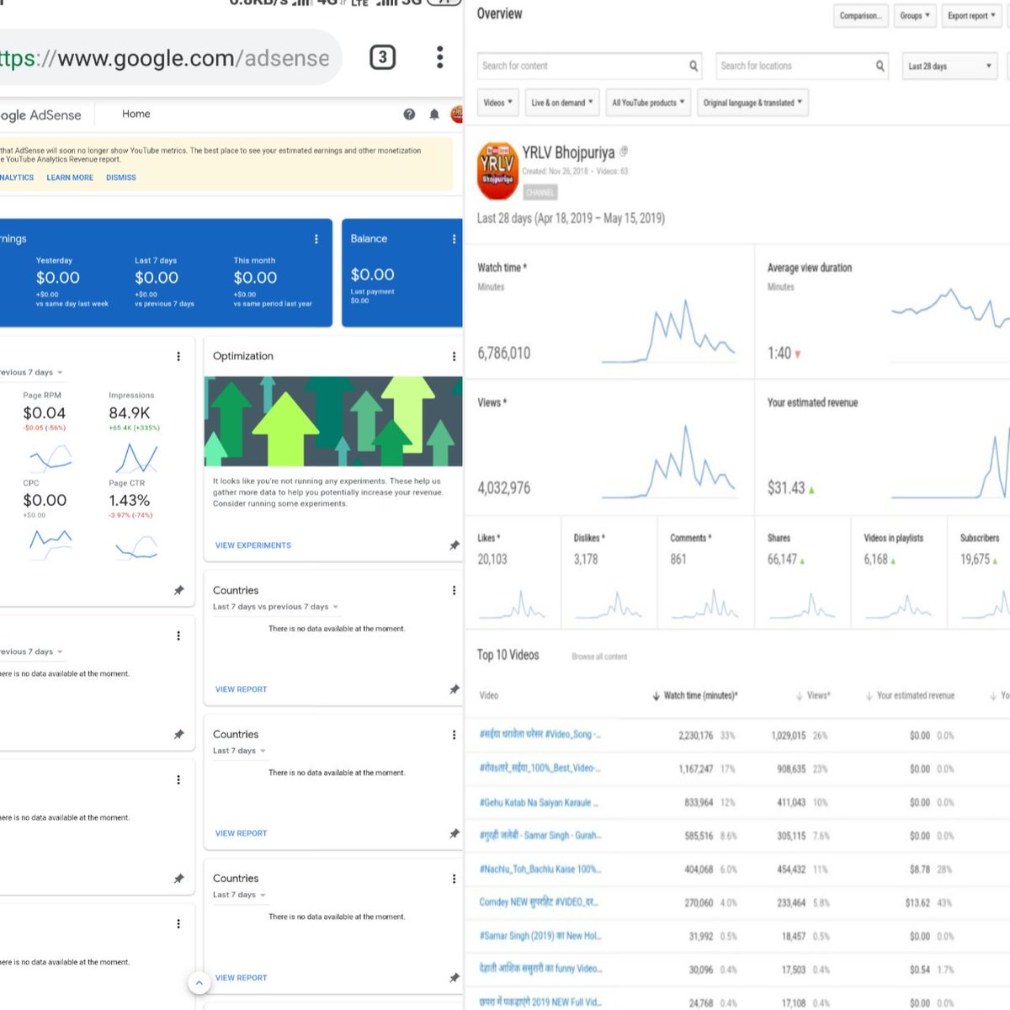The image size is (1010, 1010).
Task: Expand Last 7 days dropdown in second Countries card
Action: pos(239,751)
